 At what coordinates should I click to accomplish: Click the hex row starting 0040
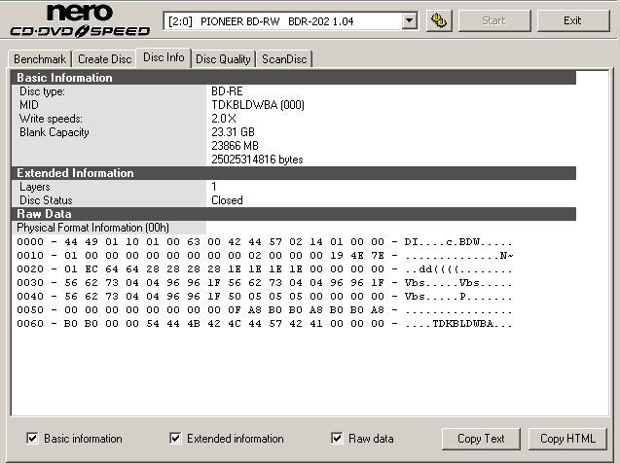pos(265,297)
